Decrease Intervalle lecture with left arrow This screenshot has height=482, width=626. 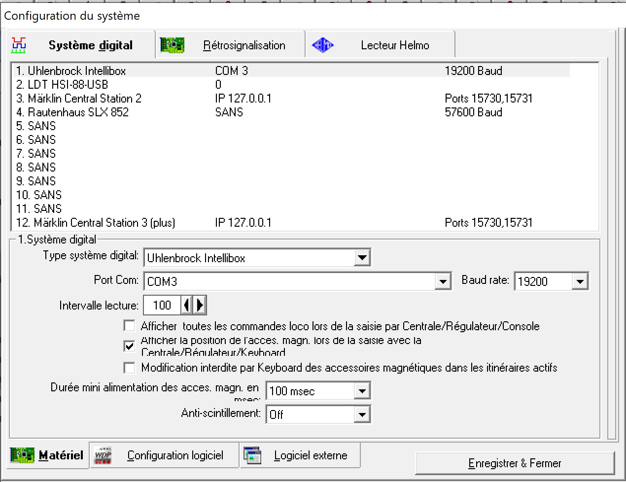coord(187,305)
